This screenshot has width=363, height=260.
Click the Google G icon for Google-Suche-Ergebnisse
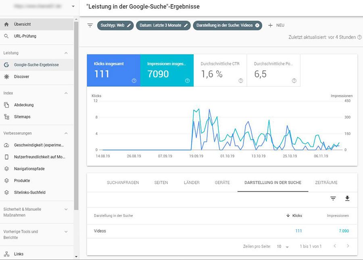click(6, 65)
